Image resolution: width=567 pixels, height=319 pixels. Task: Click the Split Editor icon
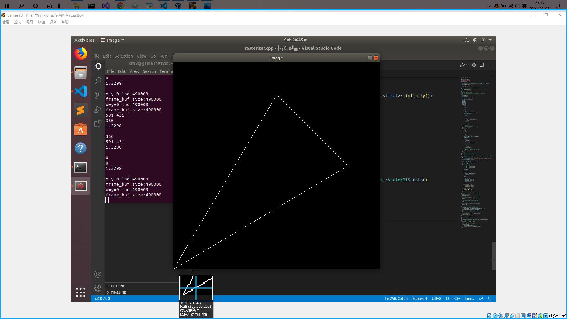click(482, 65)
